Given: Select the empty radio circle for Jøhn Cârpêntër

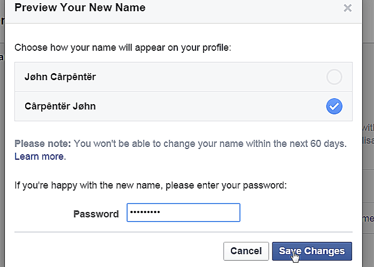Looking at the screenshot, I should 334,77.
